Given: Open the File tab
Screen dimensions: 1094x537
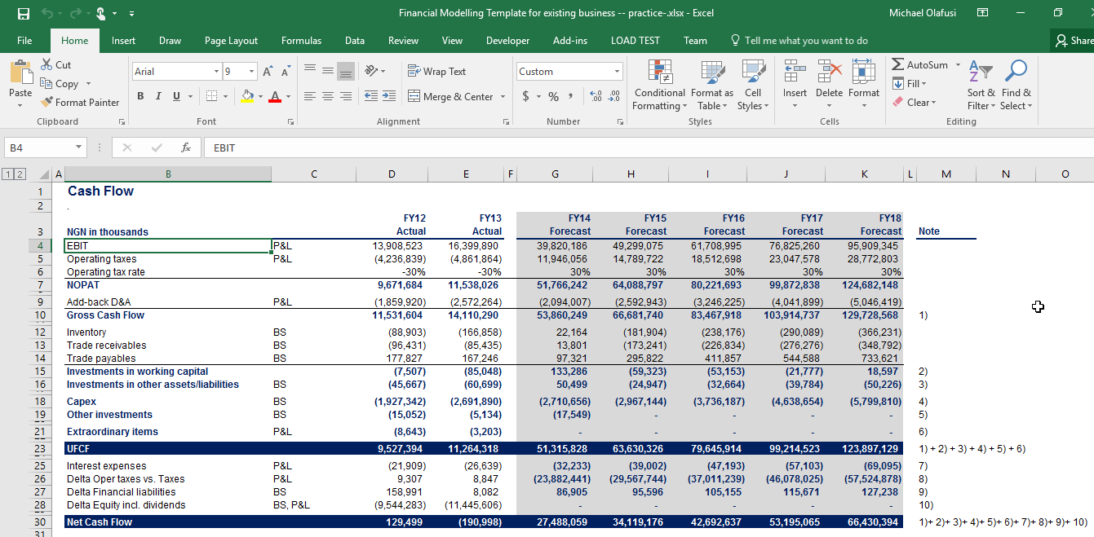Looking at the screenshot, I should (x=24, y=41).
